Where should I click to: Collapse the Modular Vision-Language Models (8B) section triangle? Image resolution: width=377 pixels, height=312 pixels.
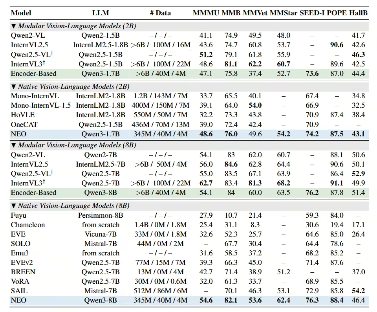14,145
